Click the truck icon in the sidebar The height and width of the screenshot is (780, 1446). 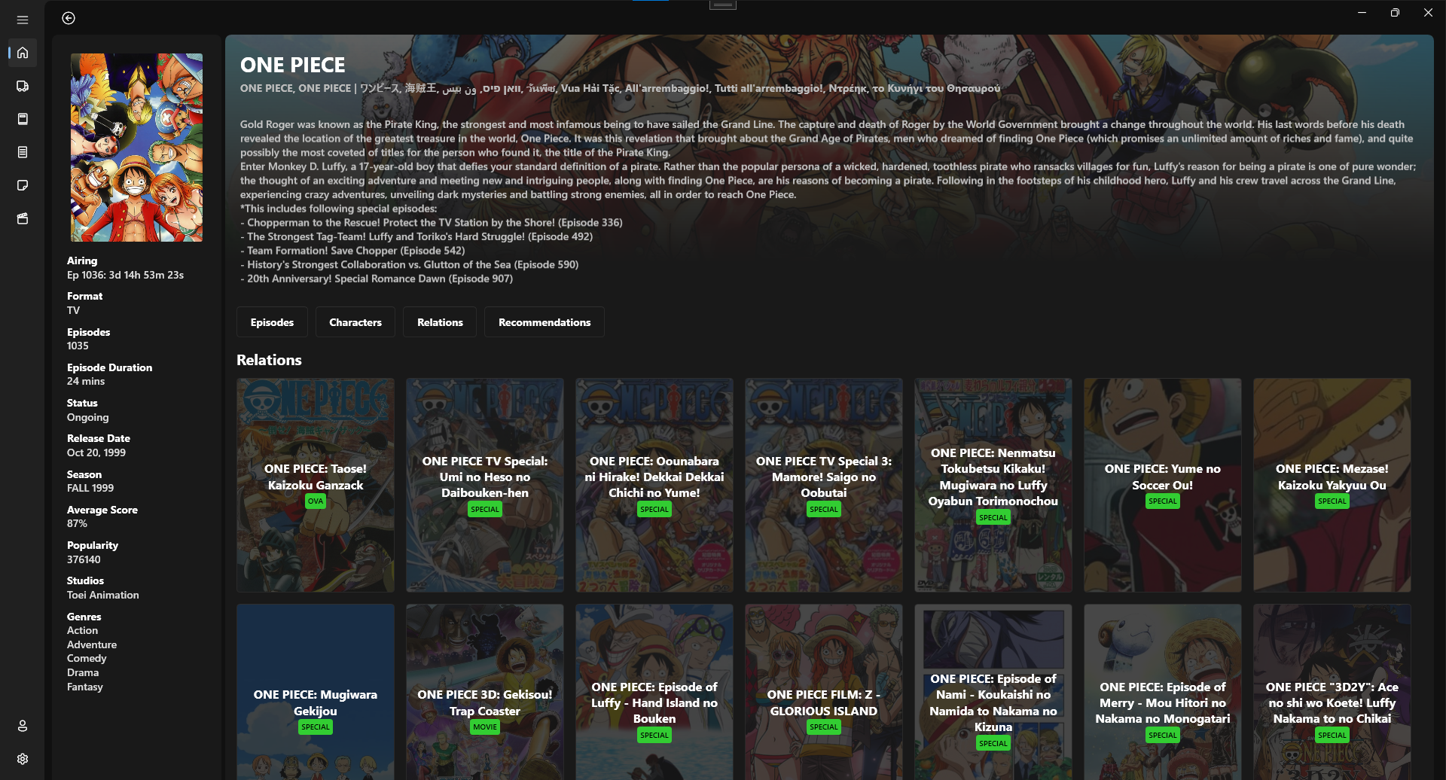(x=23, y=86)
